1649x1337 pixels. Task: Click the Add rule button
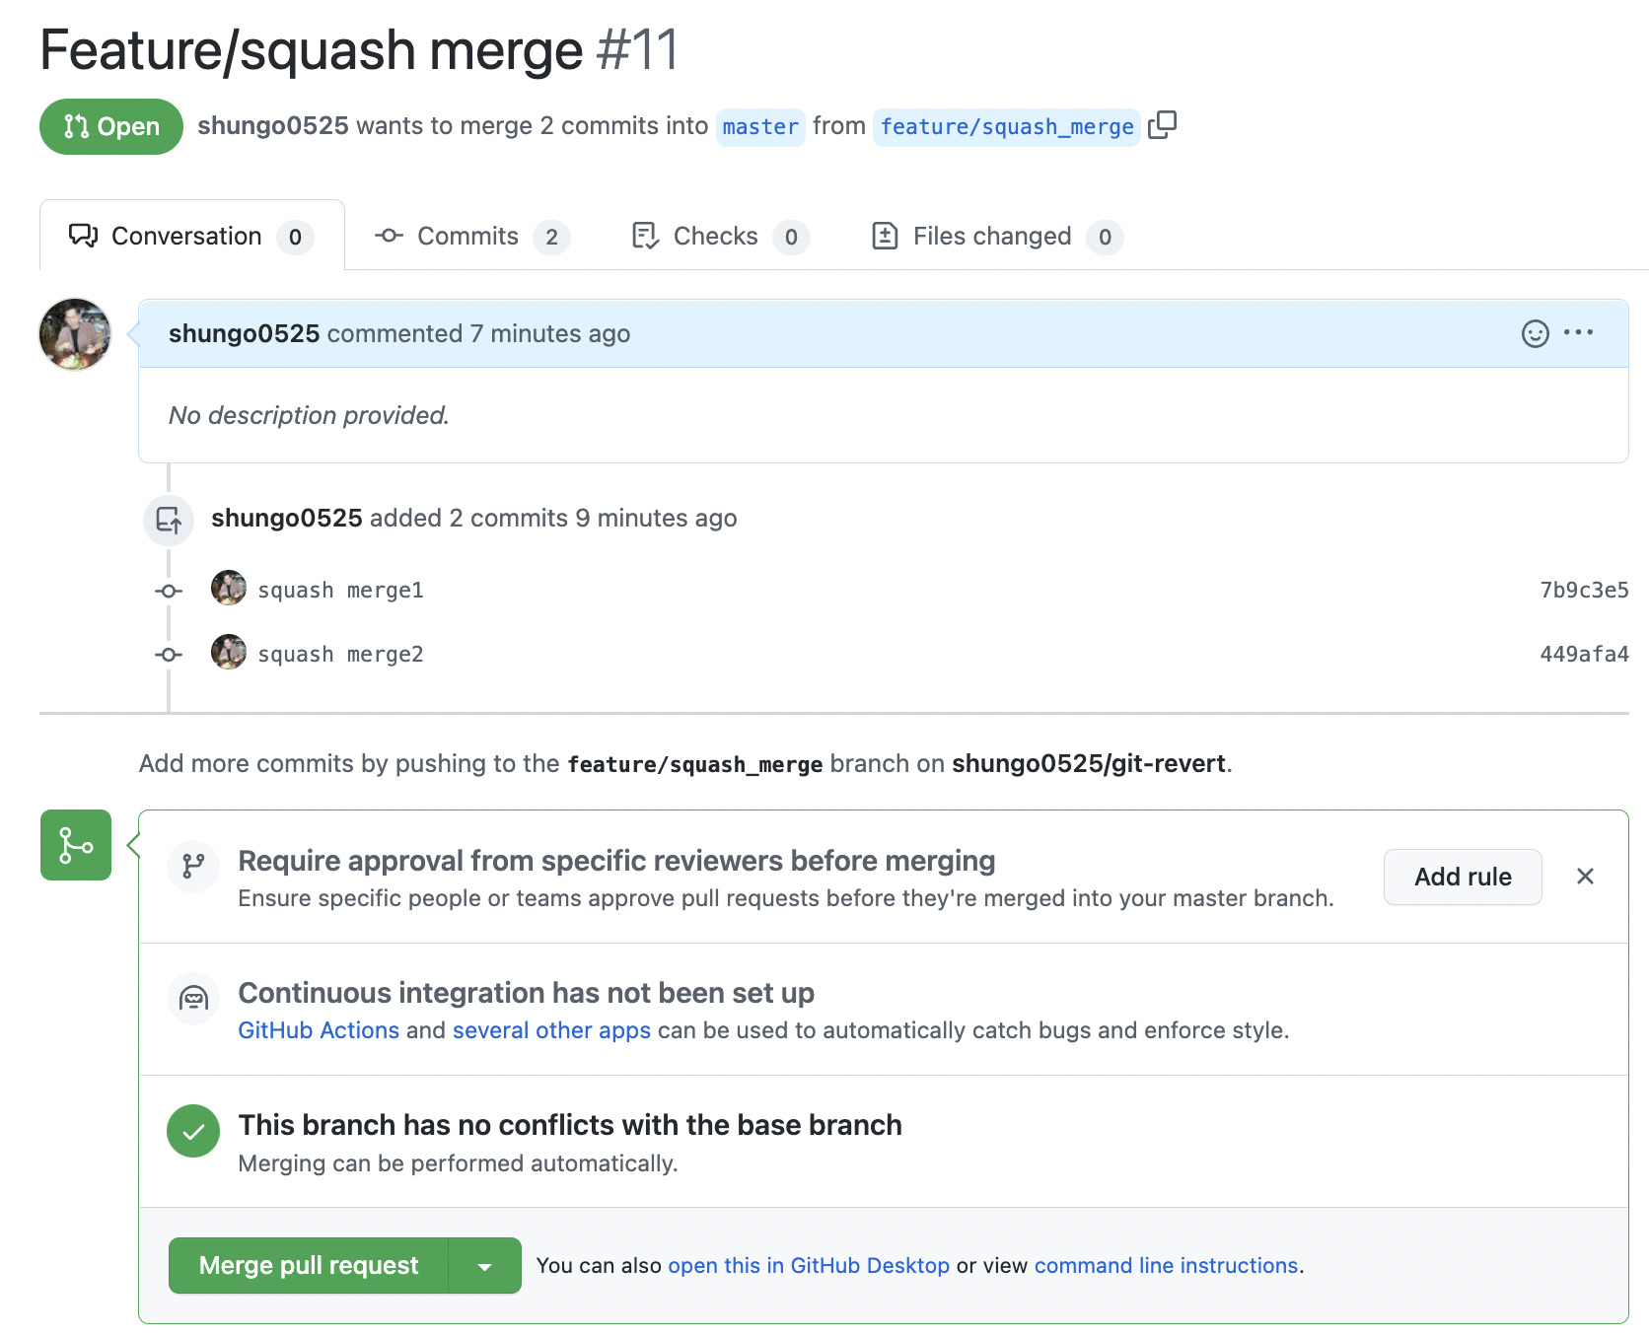coord(1462,877)
